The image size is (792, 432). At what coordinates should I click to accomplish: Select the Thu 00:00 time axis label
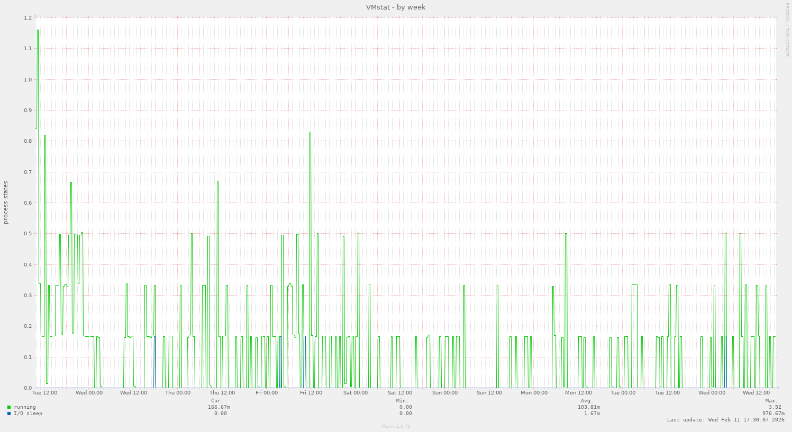click(x=178, y=393)
